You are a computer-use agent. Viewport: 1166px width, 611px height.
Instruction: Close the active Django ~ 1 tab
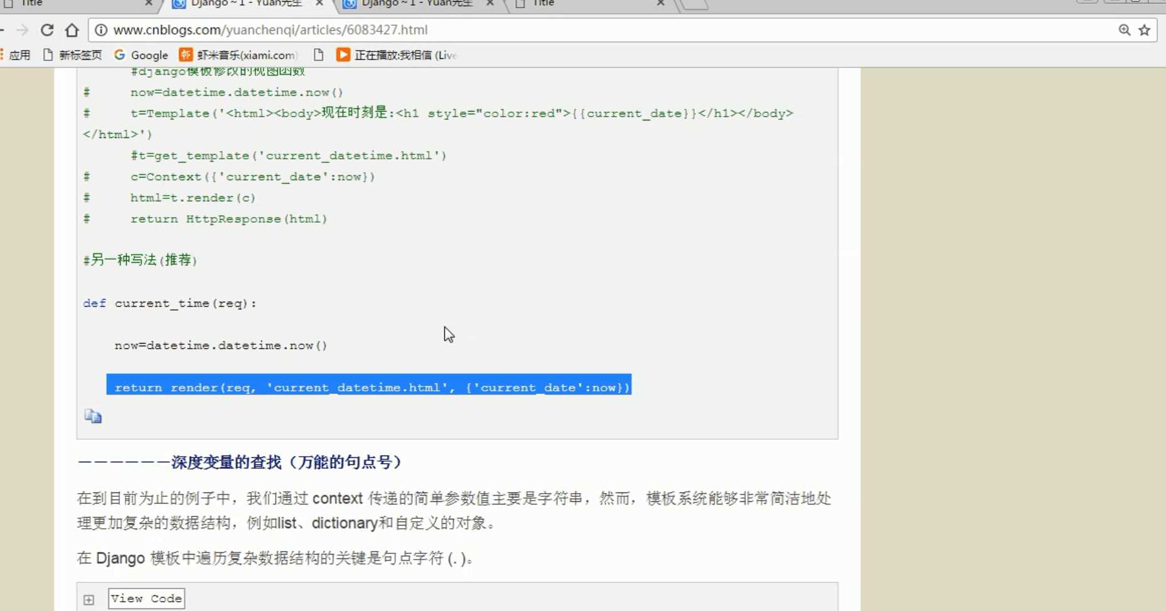pos(319,3)
